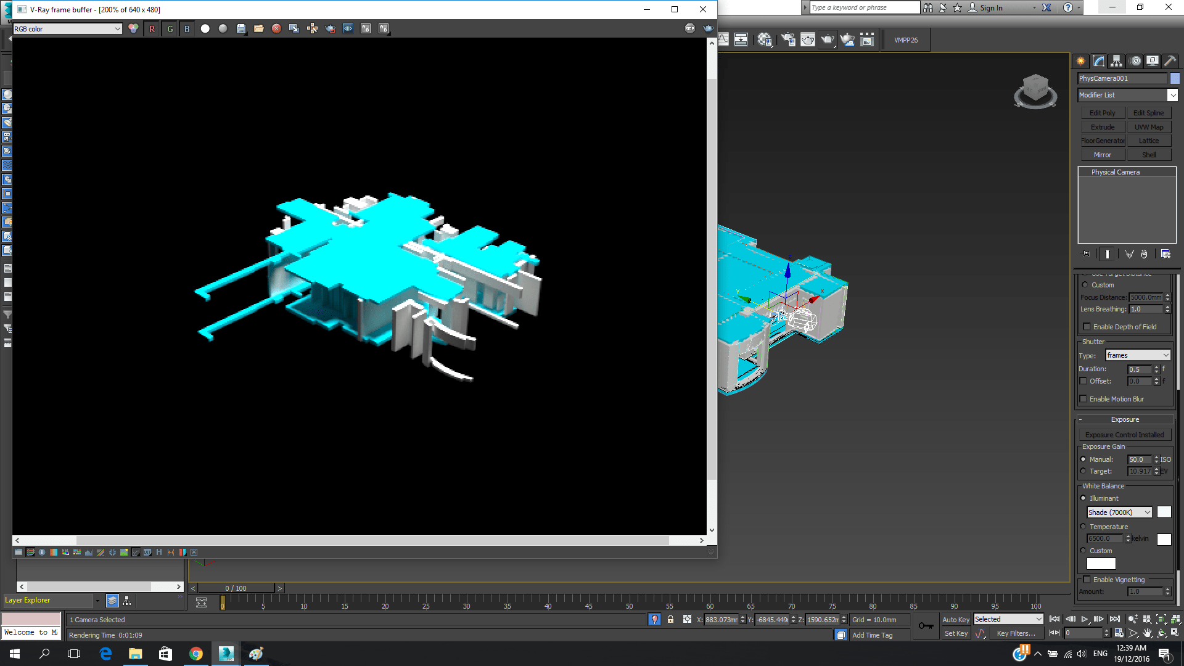Play the animation
The height and width of the screenshot is (666, 1184).
(x=1085, y=619)
